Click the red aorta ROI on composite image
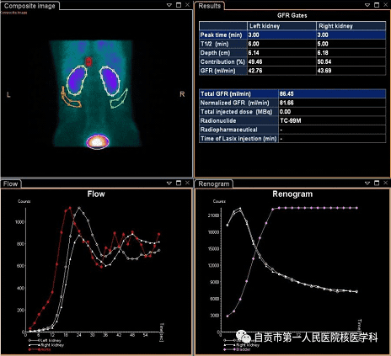 click(88, 61)
